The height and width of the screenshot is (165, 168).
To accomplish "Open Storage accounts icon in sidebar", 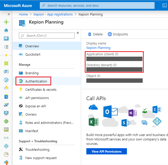I will [6, 130].
